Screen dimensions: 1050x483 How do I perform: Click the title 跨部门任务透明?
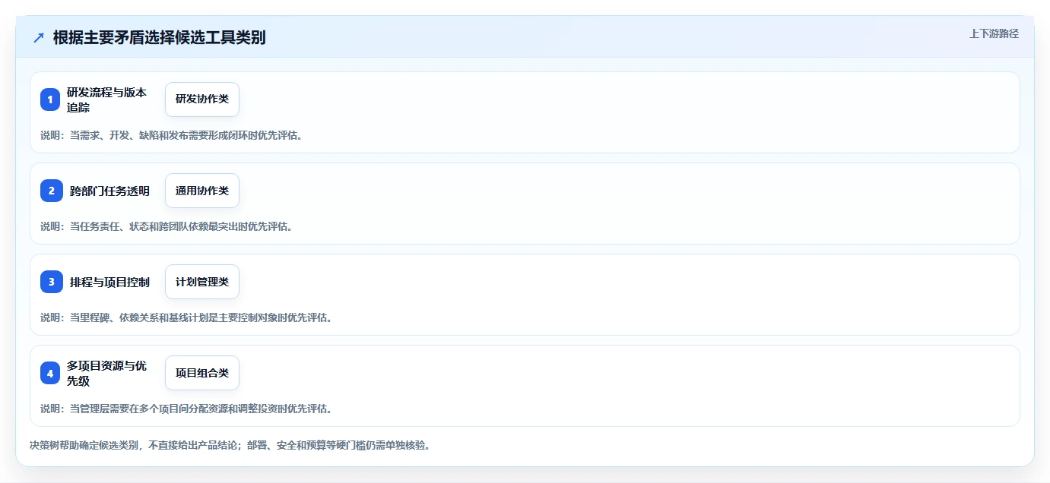click(109, 191)
